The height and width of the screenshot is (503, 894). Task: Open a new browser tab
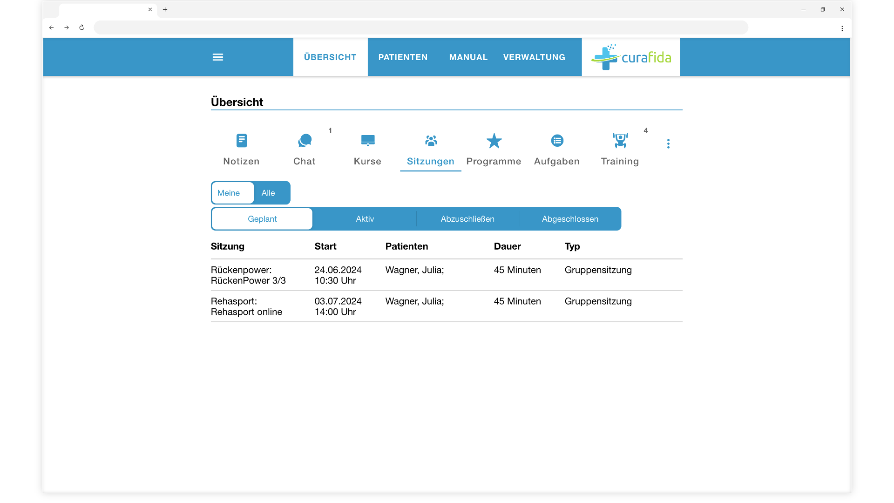tap(165, 9)
